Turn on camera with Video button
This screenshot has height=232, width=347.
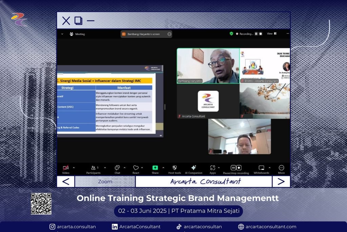[66, 168]
